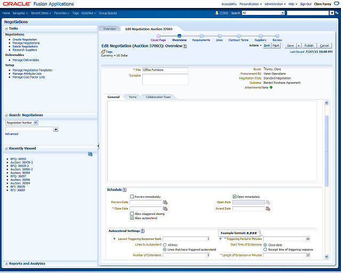Click help icon next to Overview page title

coord(185,46)
